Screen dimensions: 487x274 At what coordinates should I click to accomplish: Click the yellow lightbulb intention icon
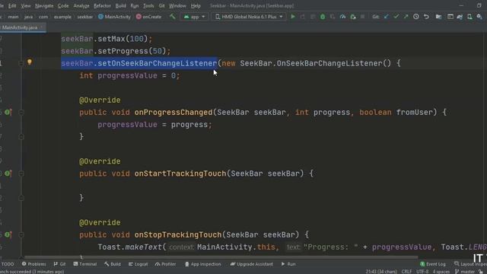point(30,62)
